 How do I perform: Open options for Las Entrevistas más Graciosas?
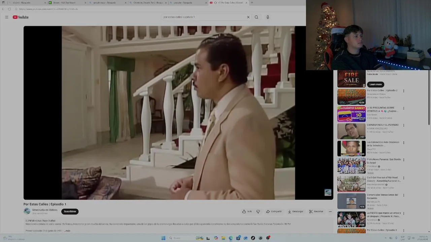(403, 143)
